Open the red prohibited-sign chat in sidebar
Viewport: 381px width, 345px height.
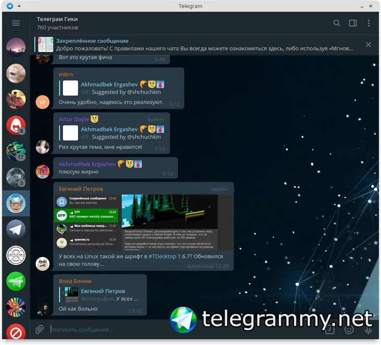16,332
